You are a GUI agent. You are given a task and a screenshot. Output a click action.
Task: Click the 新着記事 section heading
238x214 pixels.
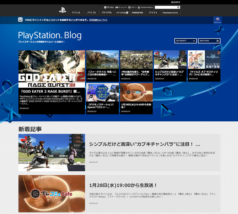point(30,129)
